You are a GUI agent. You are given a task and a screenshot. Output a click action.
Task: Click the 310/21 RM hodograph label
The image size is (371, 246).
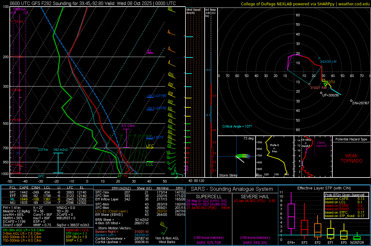pyautogui.click(x=318, y=88)
